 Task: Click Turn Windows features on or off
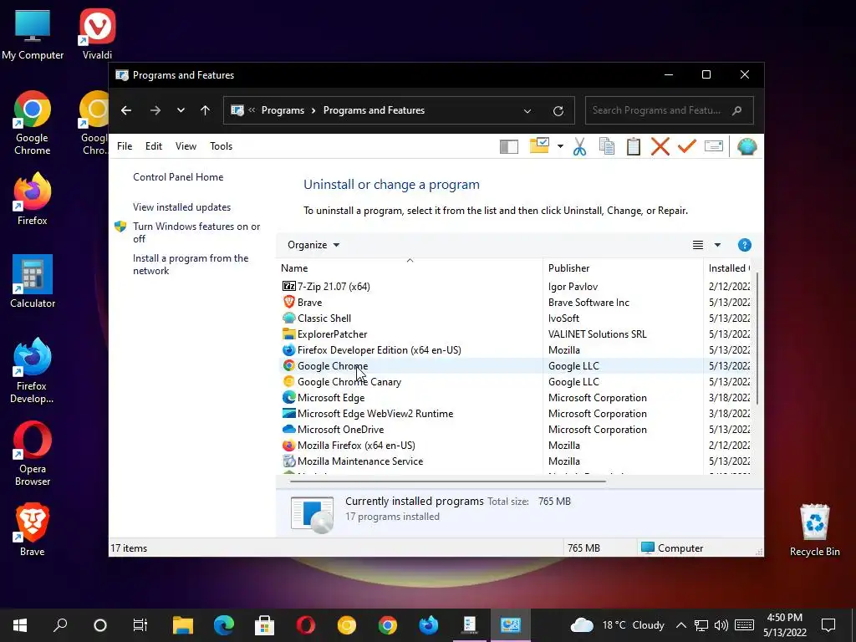196,232
